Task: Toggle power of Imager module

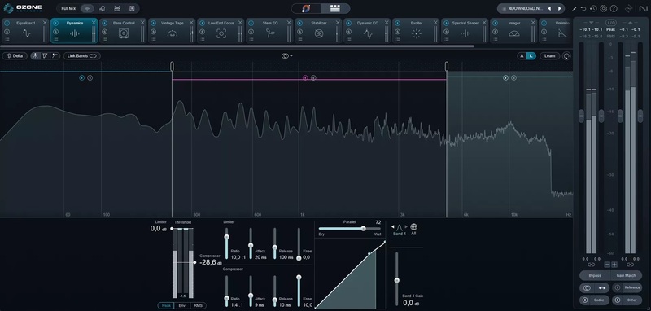Action: [496, 24]
